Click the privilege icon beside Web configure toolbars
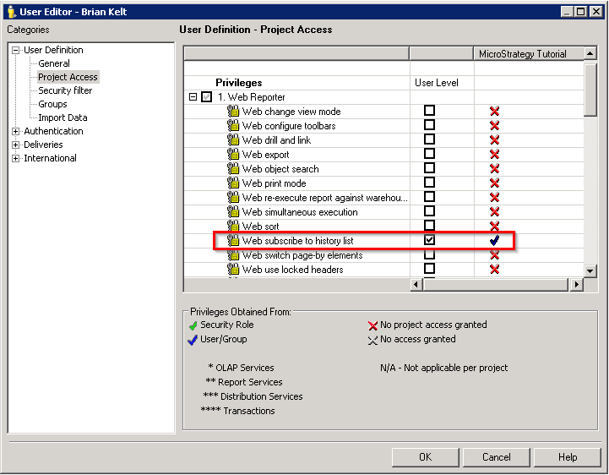This screenshot has width=609, height=475. (233, 126)
